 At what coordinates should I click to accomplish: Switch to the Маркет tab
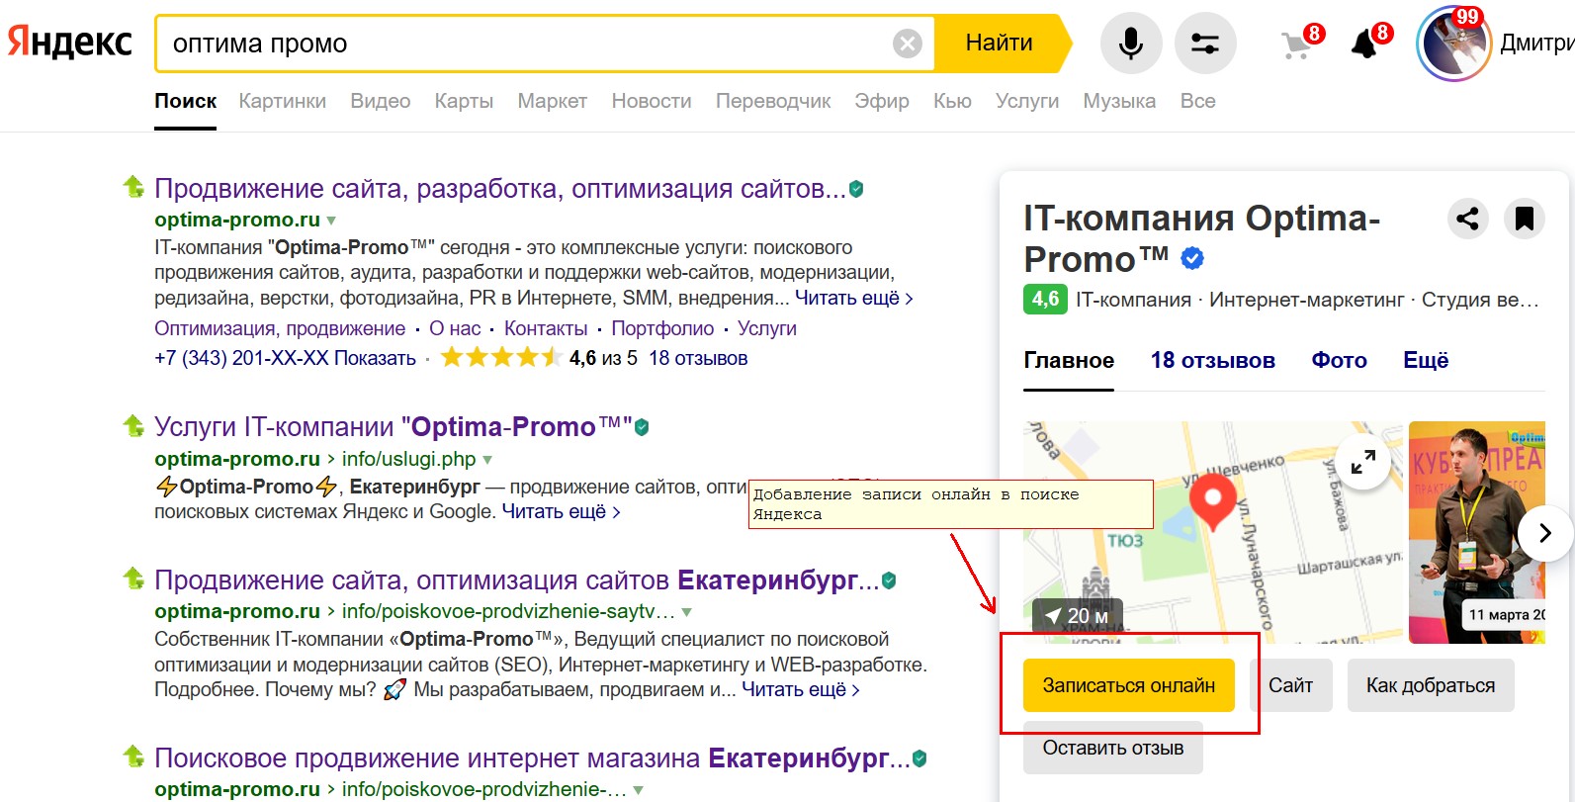click(553, 101)
